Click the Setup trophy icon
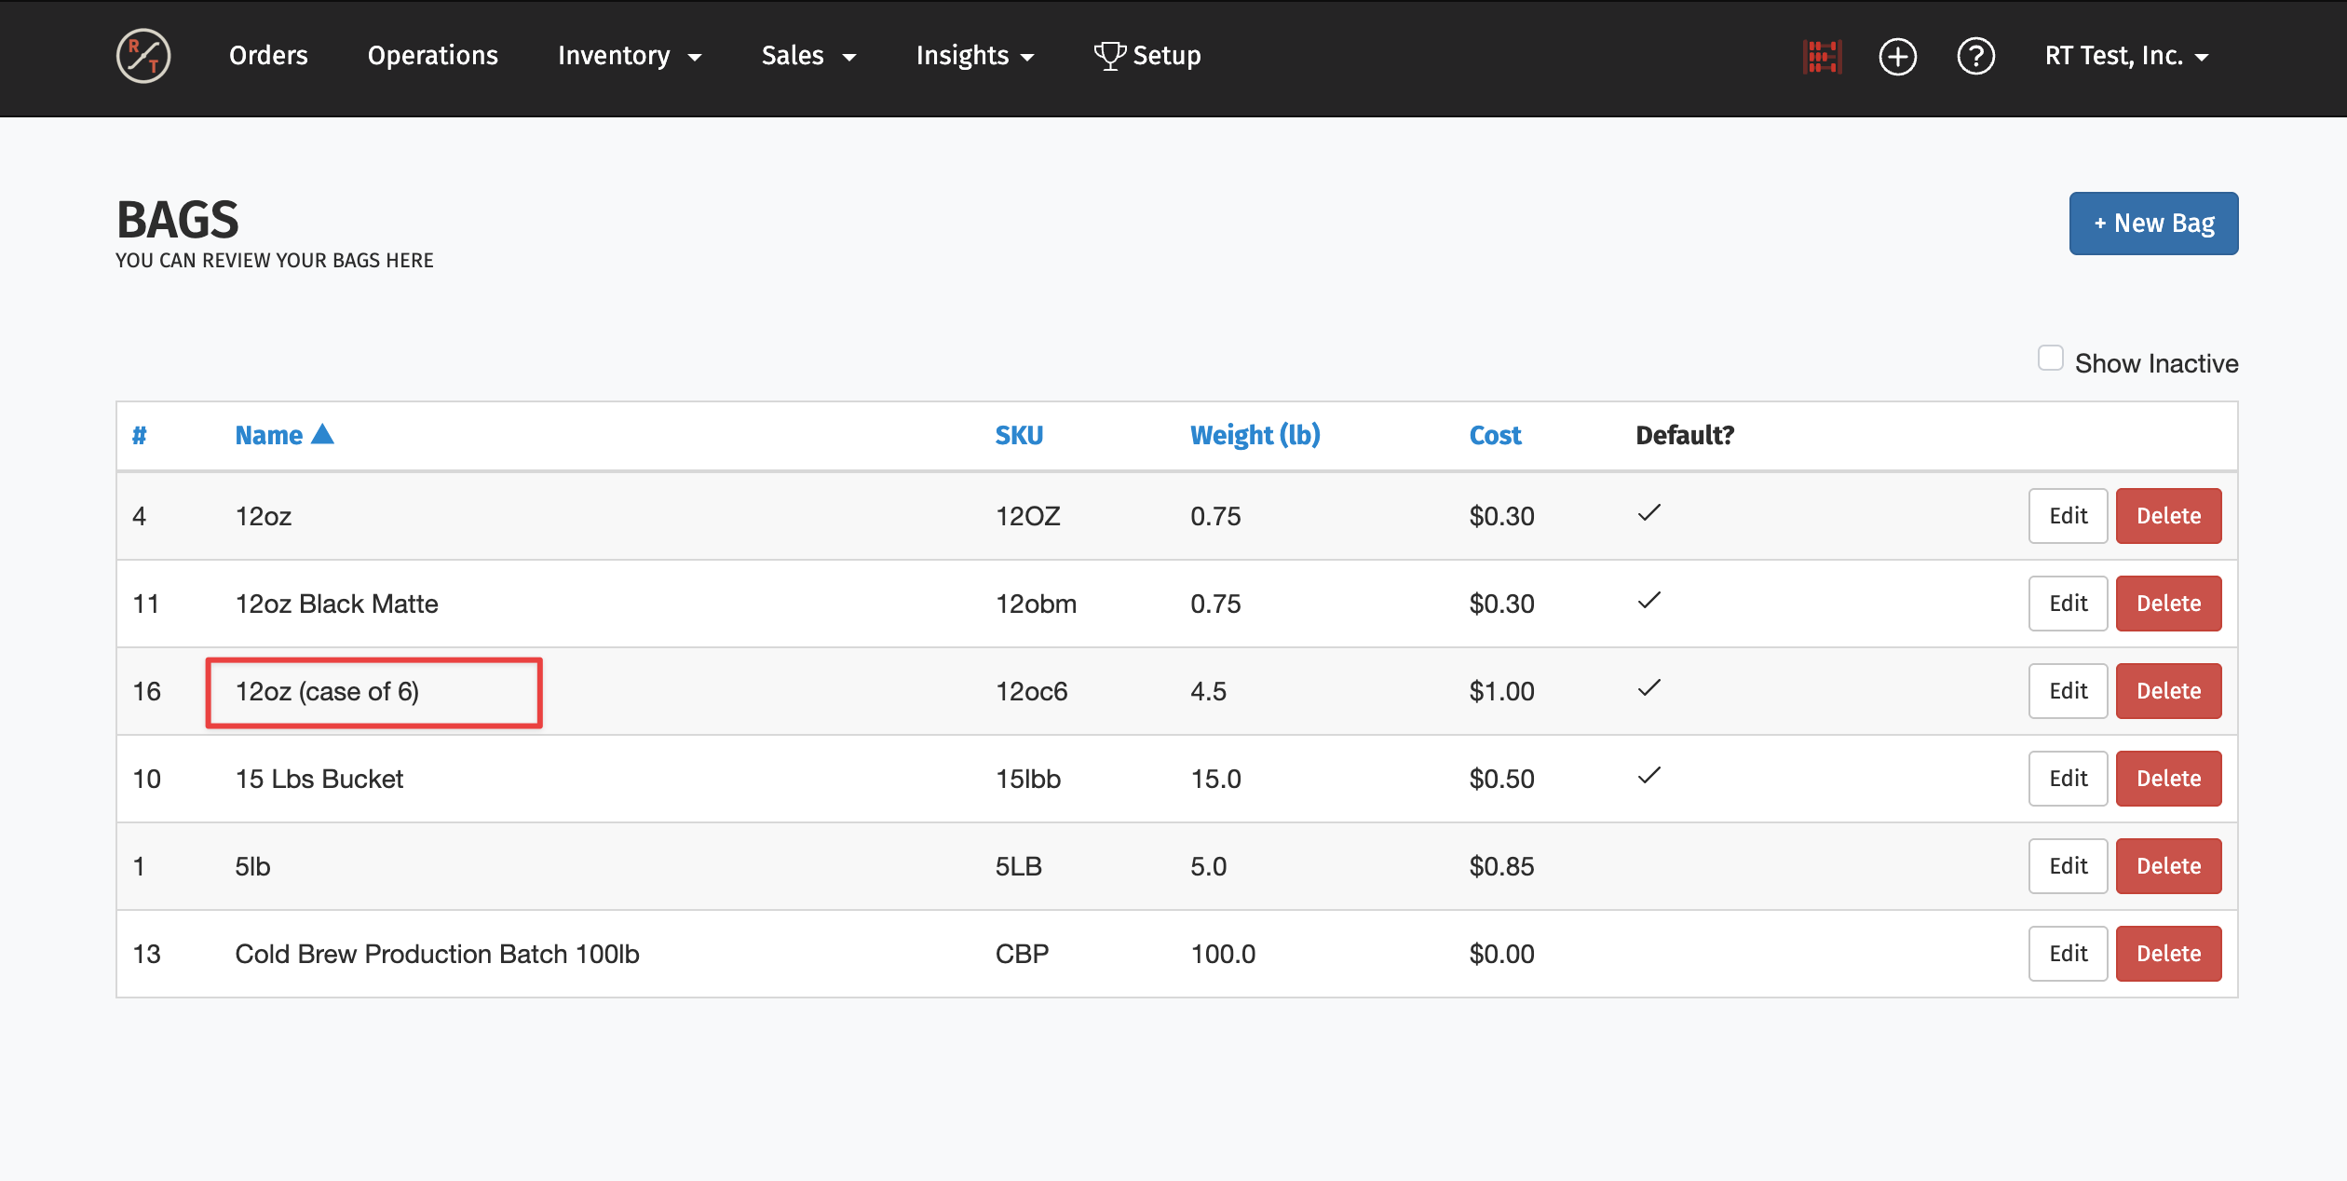This screenshot has height=1181, width=2347. click(x=1108, y=56)
